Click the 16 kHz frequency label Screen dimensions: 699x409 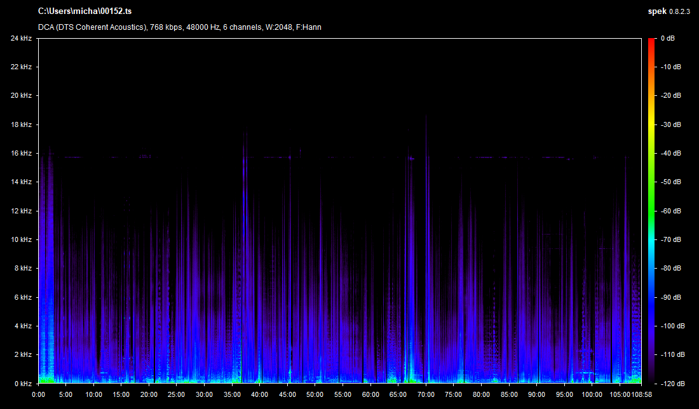(21, 153)
